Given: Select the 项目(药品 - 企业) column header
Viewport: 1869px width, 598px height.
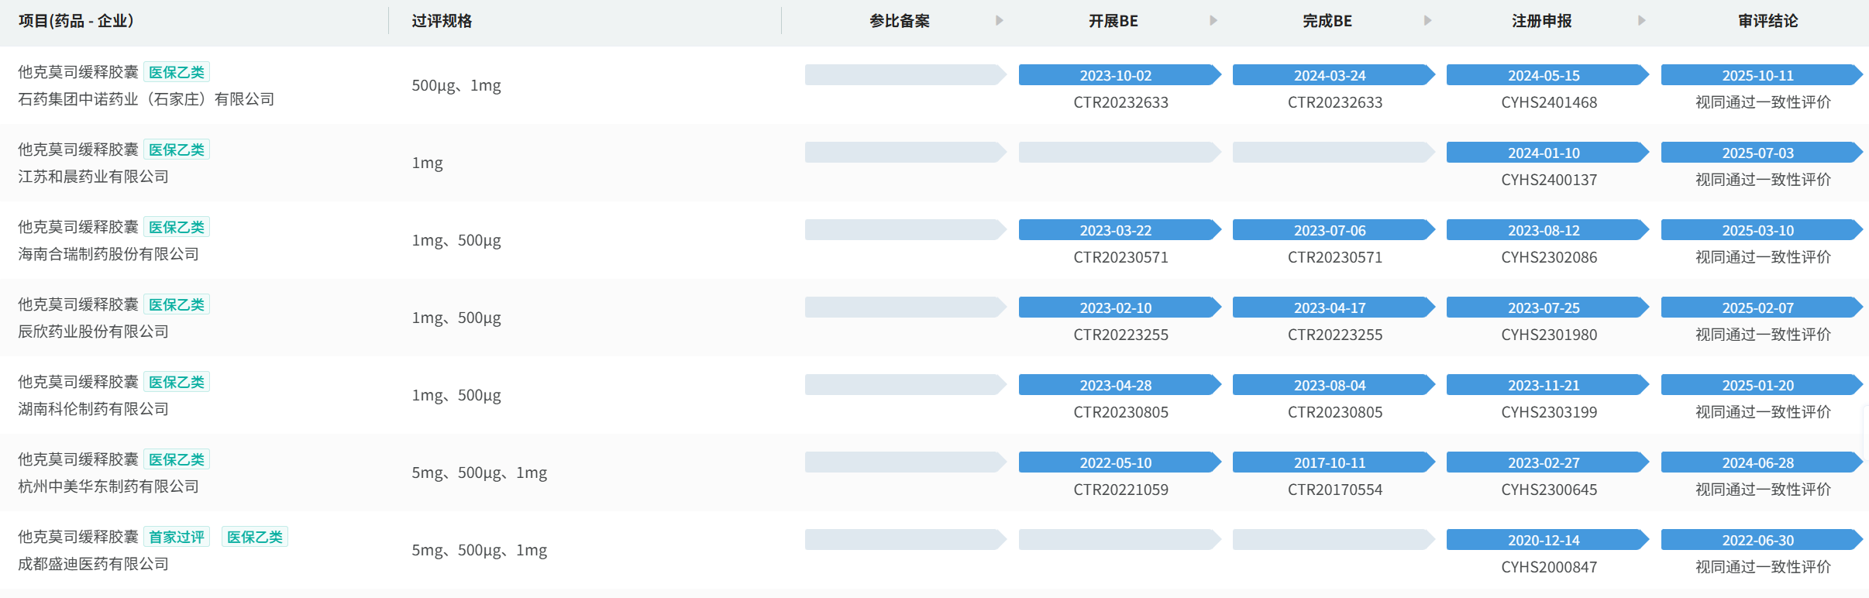Looking at the screenshot, I should coord(76,21).
